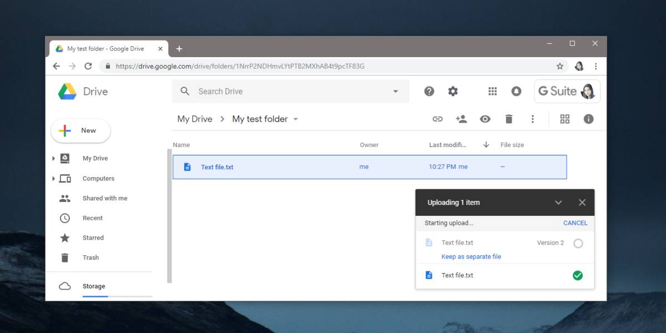This screenshot has width=666, height=333.
Task: Sort by Name column header
Action: 181,145
